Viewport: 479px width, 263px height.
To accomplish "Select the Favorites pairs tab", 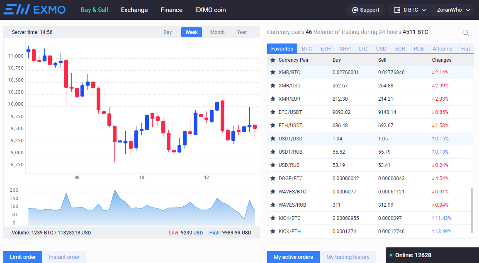I will 282,48.
